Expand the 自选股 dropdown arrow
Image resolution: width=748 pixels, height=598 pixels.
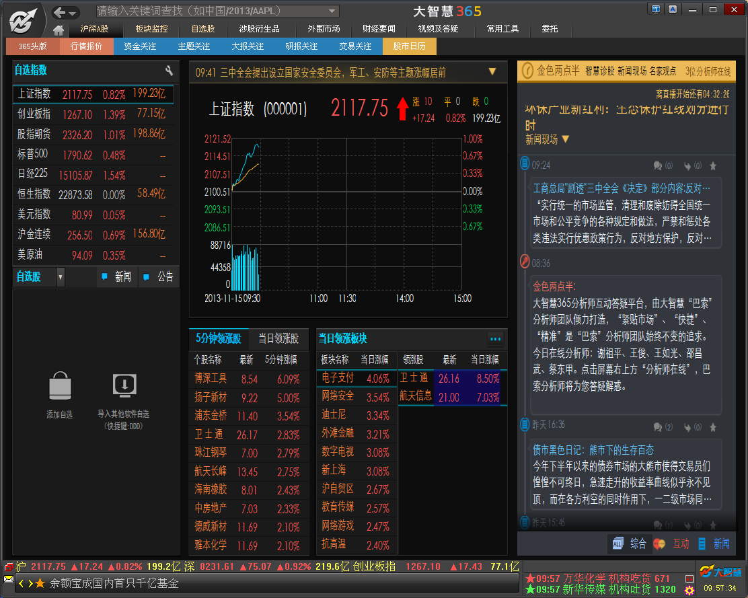pyautogui.click(x=60, y=276)
